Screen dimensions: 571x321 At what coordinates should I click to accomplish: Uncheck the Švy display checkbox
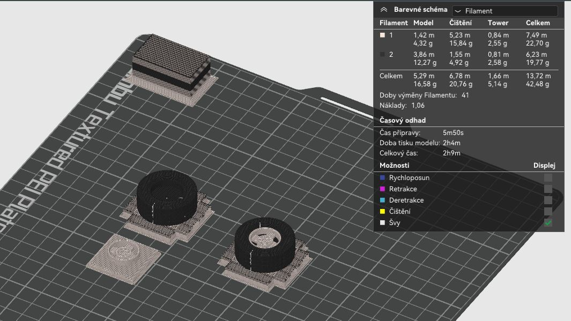[x=548, y=223]
